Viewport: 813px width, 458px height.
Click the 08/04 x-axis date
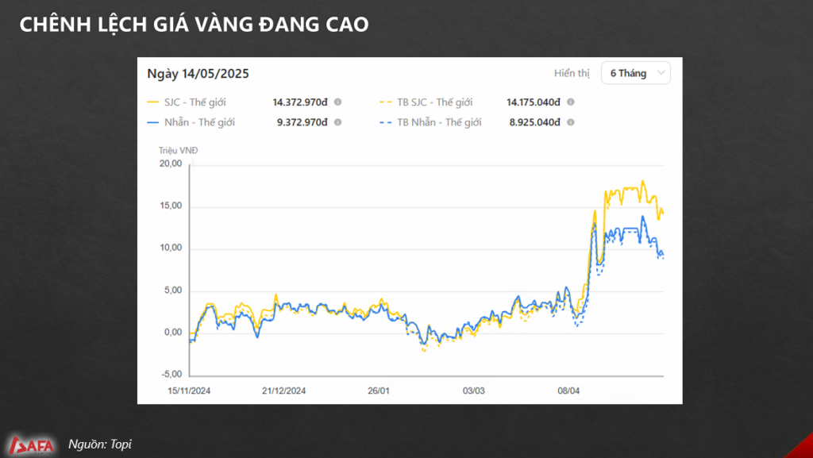[x=568, y=391]
